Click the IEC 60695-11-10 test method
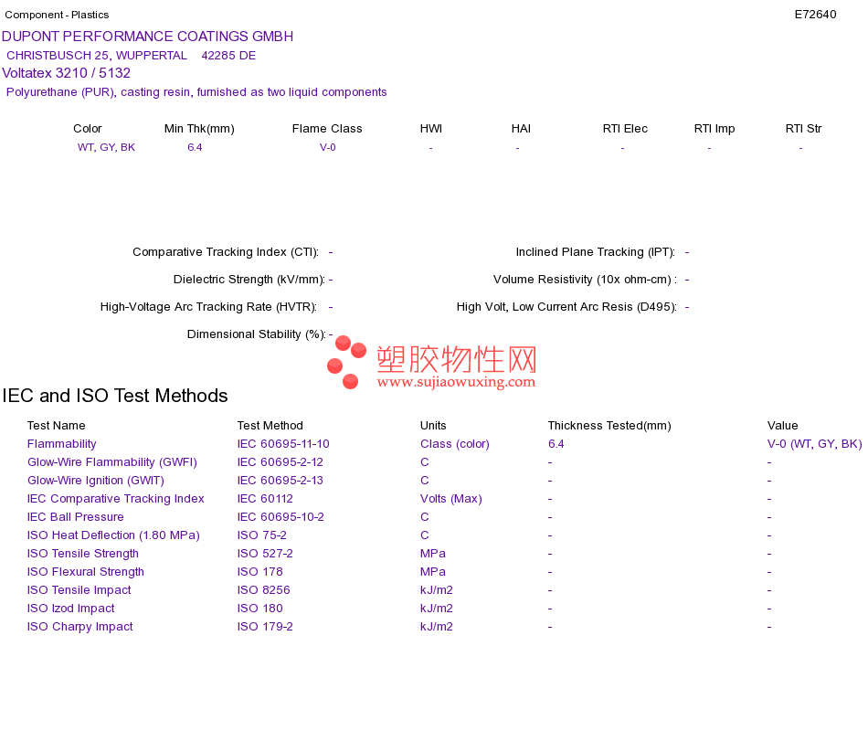The width and height of the screenshot is (868, 731). (x=283, y=444)
